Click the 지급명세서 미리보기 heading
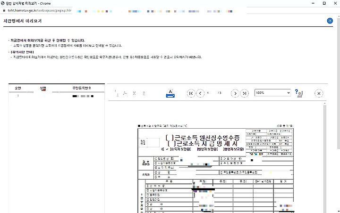 point(23,21)
